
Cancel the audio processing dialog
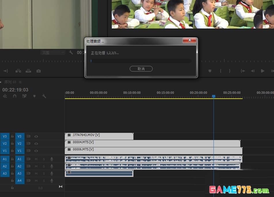pos(141,69)
